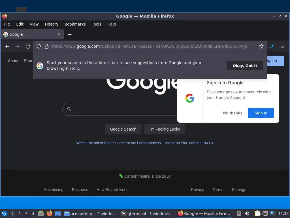Image resolution: width=290 pixels, height=218 pixels.
Task: Open the tracking protection shield
Action: 39,46
